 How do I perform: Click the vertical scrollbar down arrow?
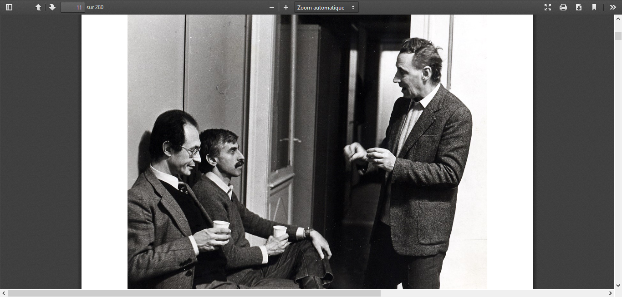[x=618, y=286]
